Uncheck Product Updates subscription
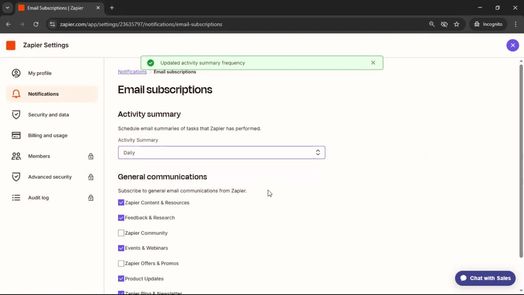The height and width of the screenshot is (295, 524). tap(121, 279)
